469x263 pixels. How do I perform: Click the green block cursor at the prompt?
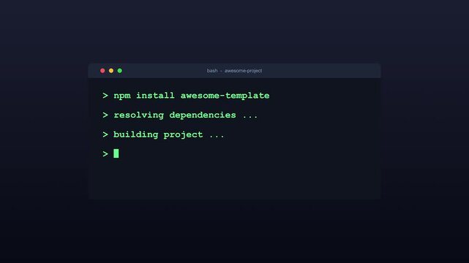(116, 153)
